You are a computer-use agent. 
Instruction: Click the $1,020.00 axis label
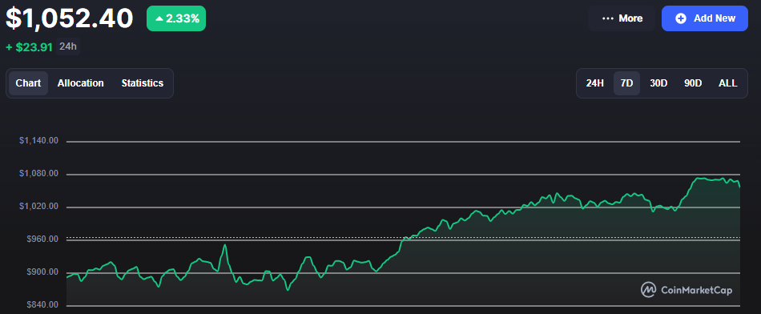tap(38, 207)
